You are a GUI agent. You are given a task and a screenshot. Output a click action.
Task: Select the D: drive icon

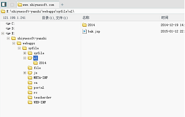(x=8, y=28)
